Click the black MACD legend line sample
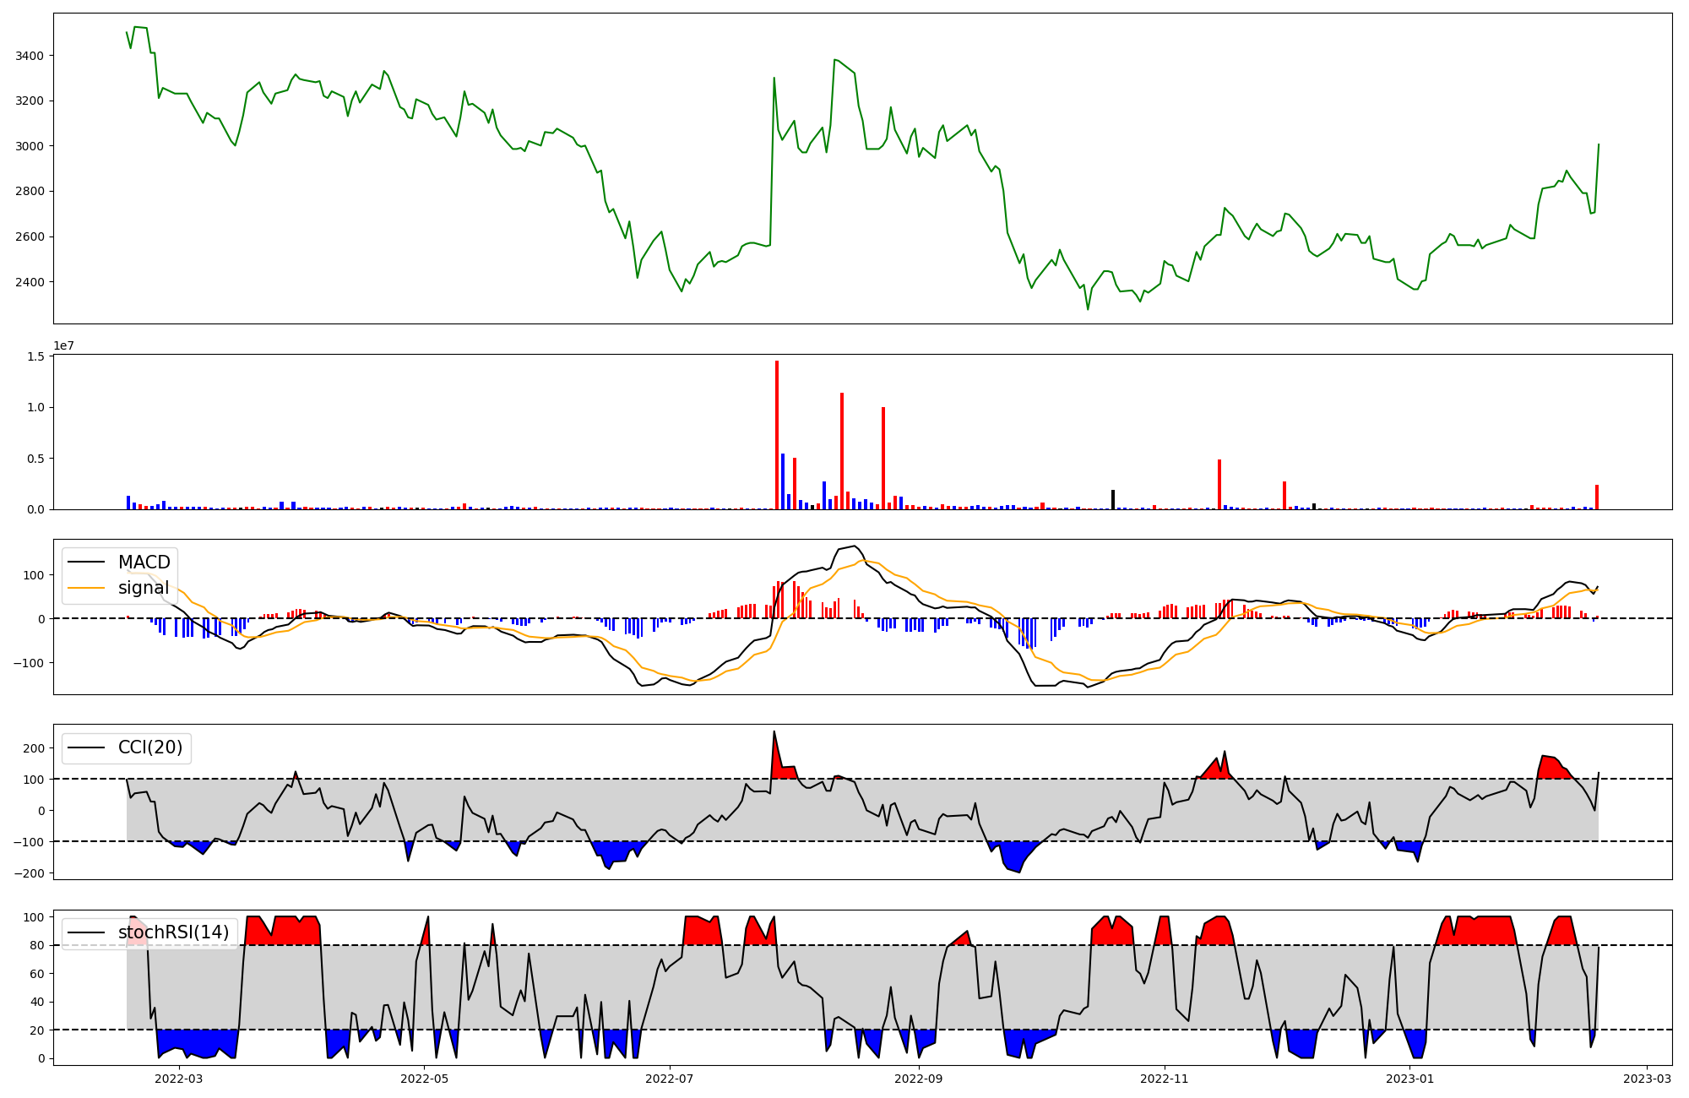This screenshot has height=1098, width=1689. [86, 563]
